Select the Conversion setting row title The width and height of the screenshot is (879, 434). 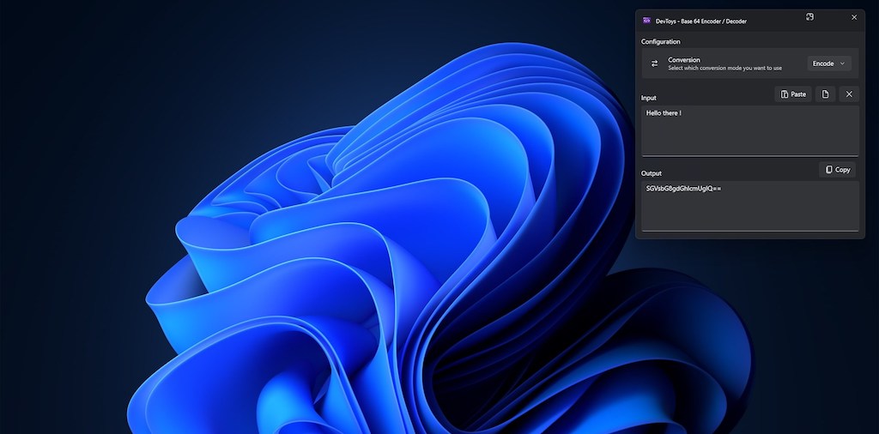point(684,60)
